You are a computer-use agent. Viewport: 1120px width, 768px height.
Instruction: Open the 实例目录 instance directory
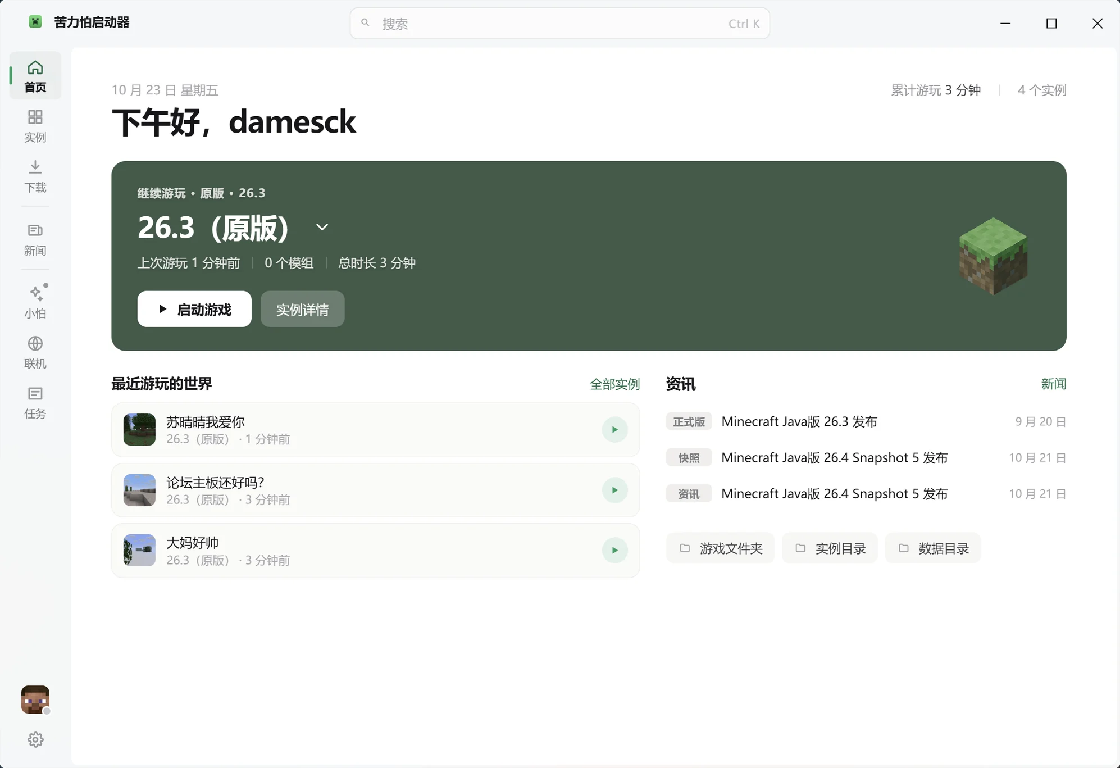[x=830, y=548]
